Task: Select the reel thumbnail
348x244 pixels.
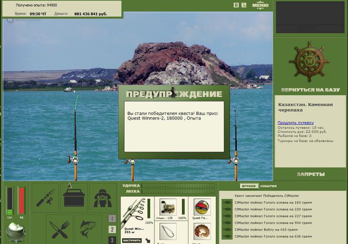Action: pos(168,207)
